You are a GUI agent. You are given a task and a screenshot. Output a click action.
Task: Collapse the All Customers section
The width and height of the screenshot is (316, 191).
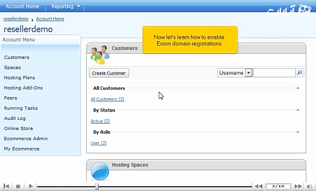coord(298,88)
